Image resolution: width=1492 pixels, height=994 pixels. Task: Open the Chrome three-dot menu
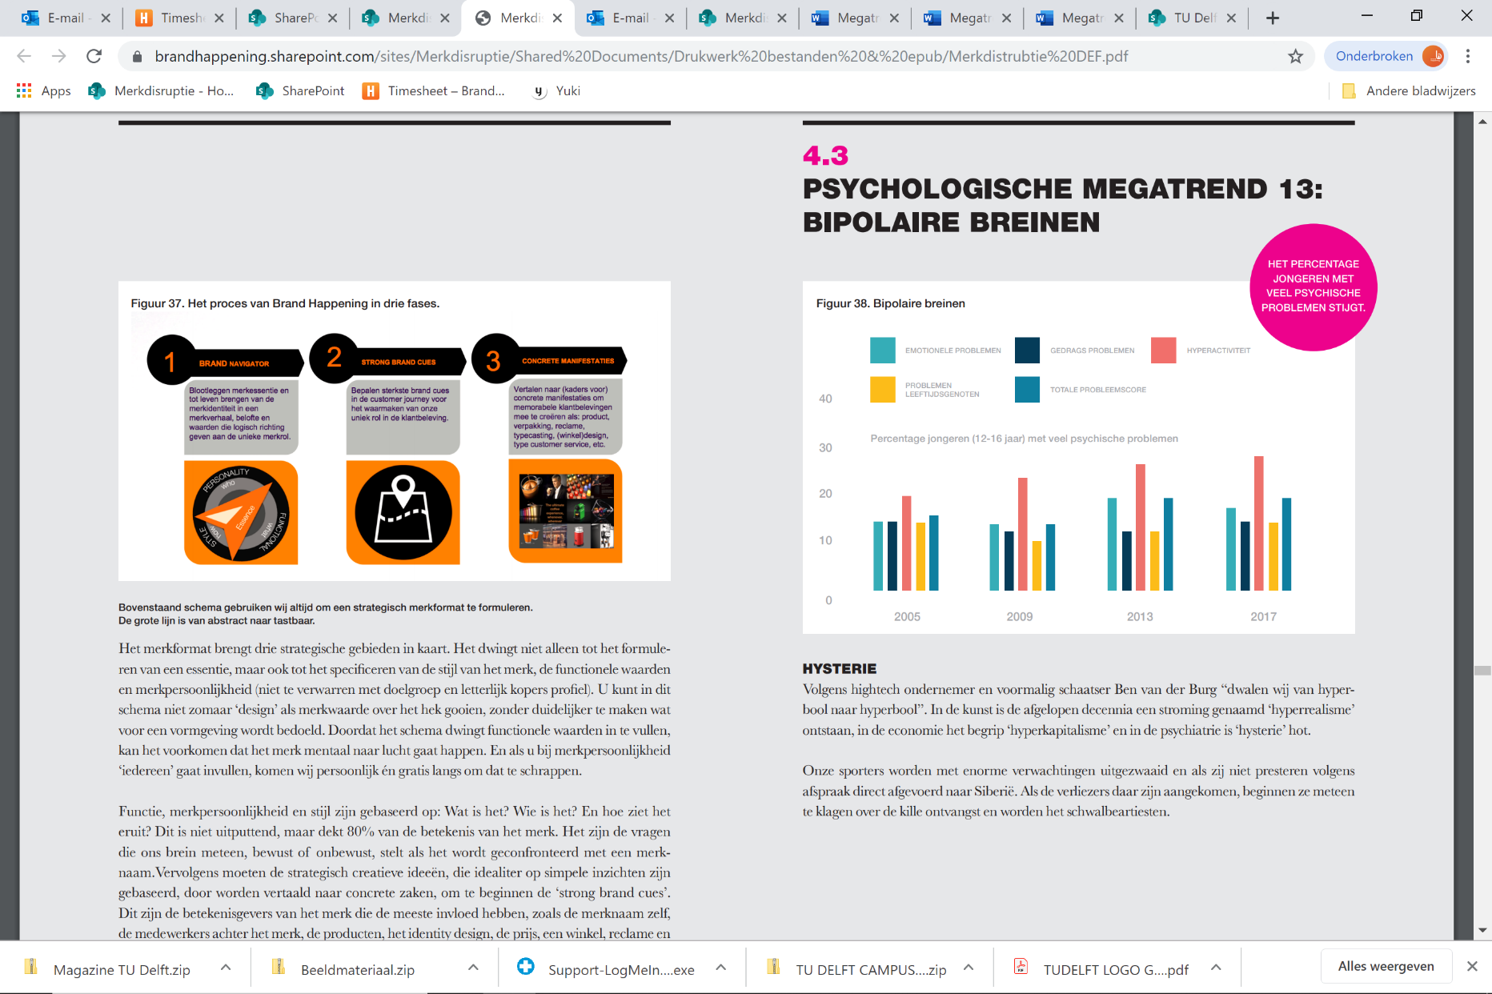pos(1467,56)
